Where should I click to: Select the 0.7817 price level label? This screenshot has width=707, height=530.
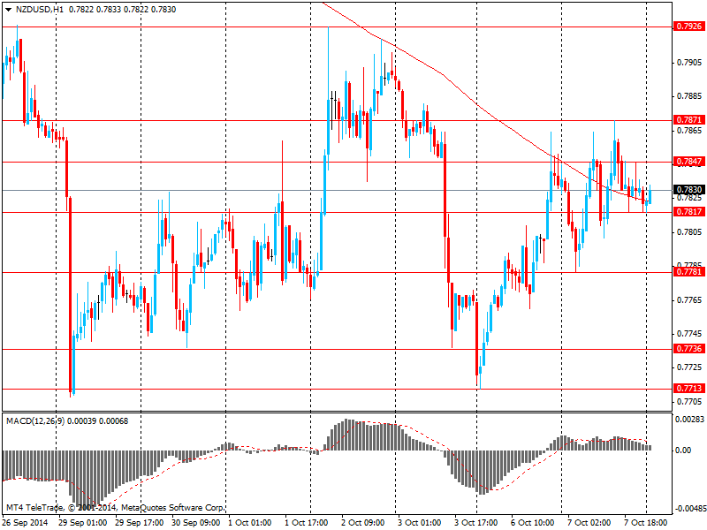(x=688, y=212)
